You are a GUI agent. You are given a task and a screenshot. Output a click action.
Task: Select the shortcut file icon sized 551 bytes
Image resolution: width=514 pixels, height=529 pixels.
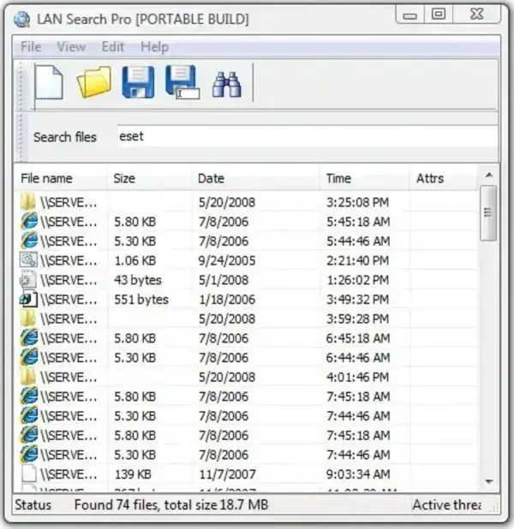[x=29, y=300]
